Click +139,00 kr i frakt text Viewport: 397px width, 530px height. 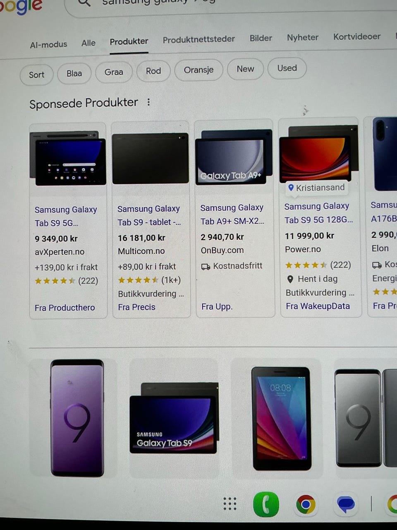click(x=66, y=267)
